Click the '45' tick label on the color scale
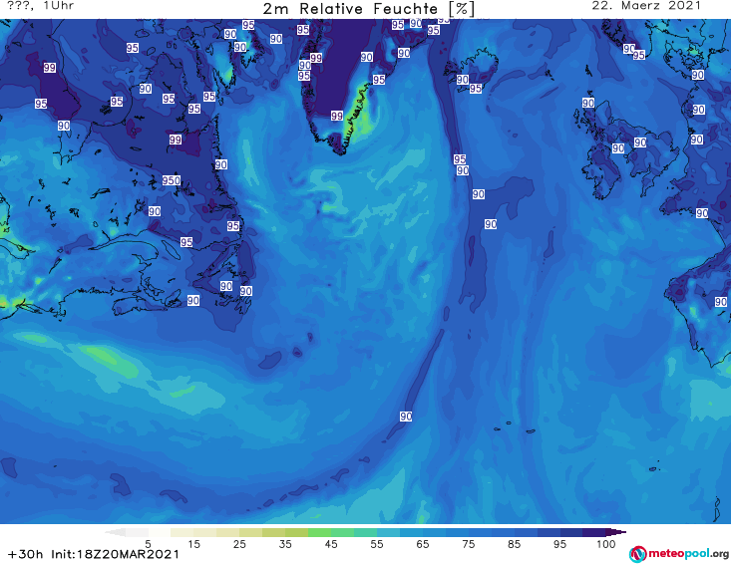 click(331, 543)
